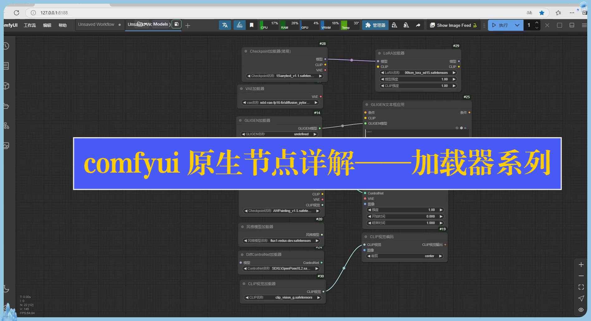Click Show Image Feed button
The image size is (591, 321).
point(453,25)
